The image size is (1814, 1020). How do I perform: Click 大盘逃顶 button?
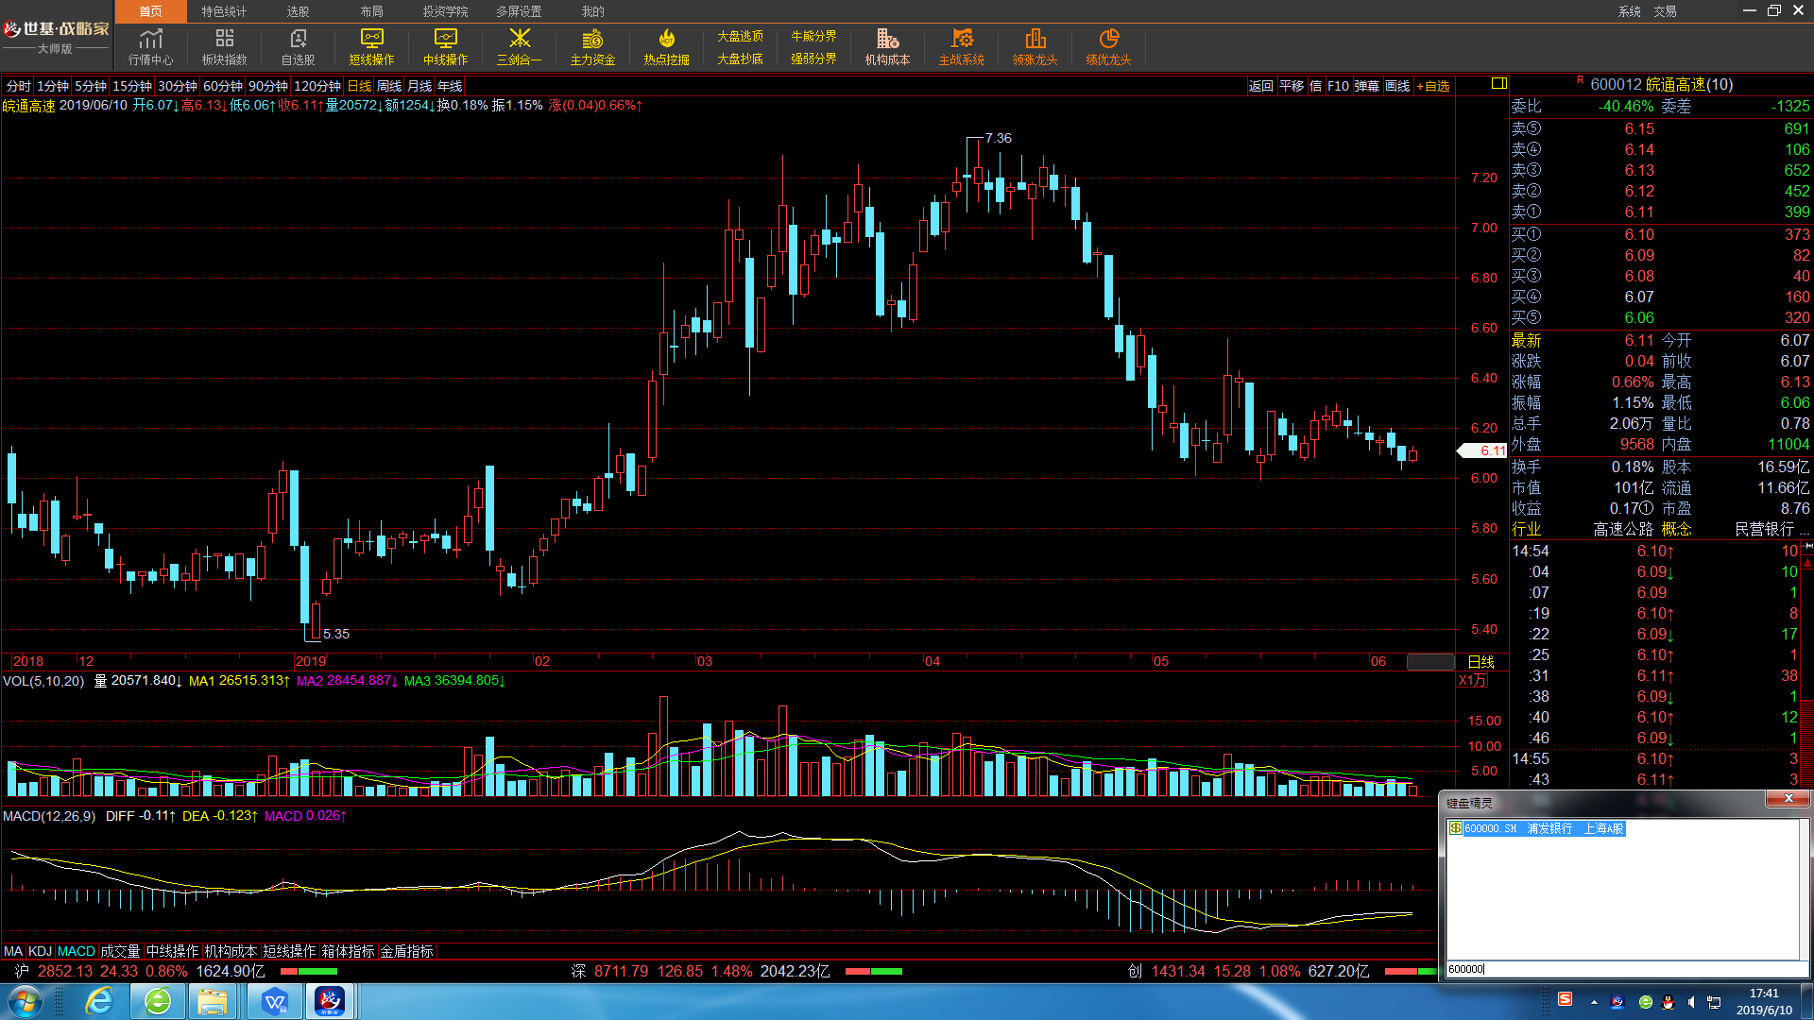740,36
